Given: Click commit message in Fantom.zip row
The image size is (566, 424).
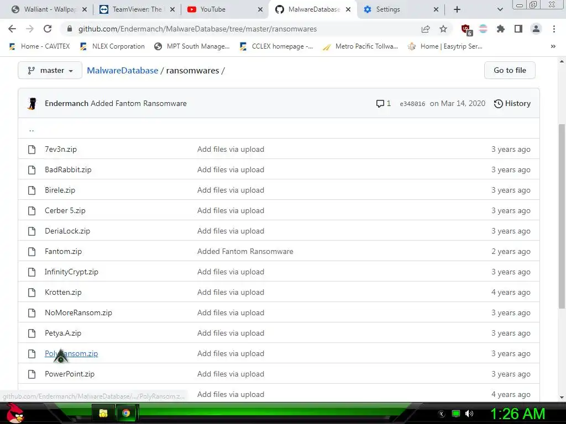Looking at the screenshot, I should tap(245, 251).
